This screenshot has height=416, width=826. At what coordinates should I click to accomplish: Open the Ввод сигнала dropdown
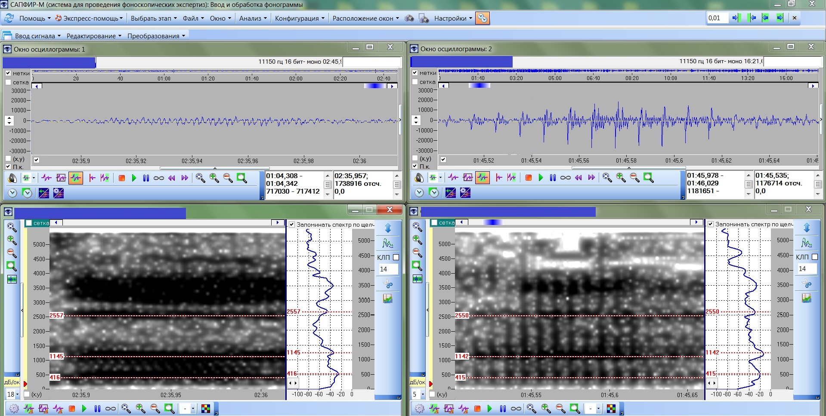coord(38,36)
